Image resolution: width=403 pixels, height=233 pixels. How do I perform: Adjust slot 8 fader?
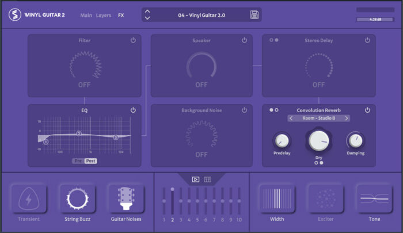[222, 201]
